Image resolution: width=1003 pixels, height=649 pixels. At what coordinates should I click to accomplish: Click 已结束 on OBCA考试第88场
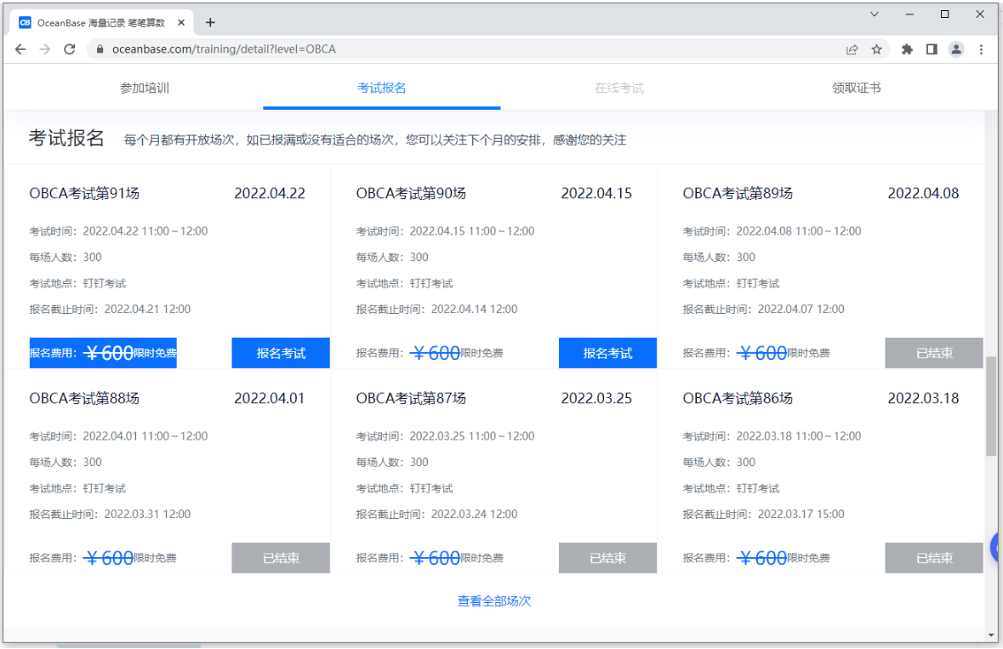[x=281, y=558]
